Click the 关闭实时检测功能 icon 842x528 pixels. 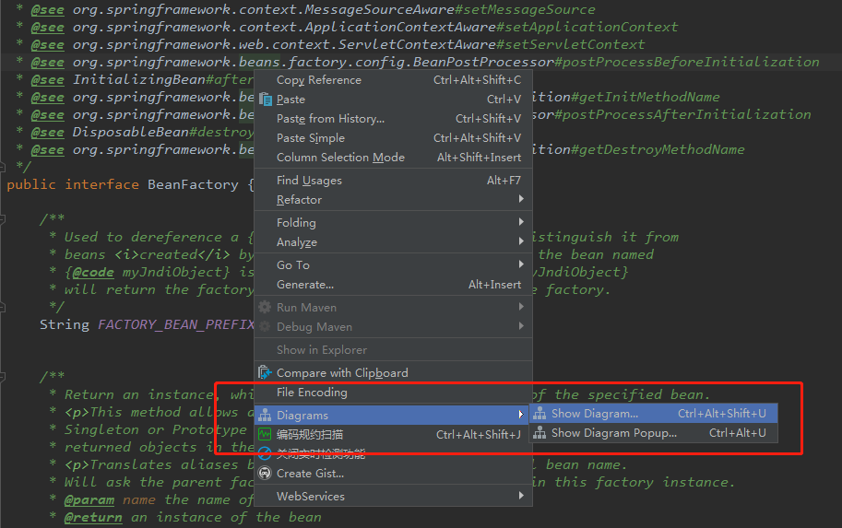(266, 453)
